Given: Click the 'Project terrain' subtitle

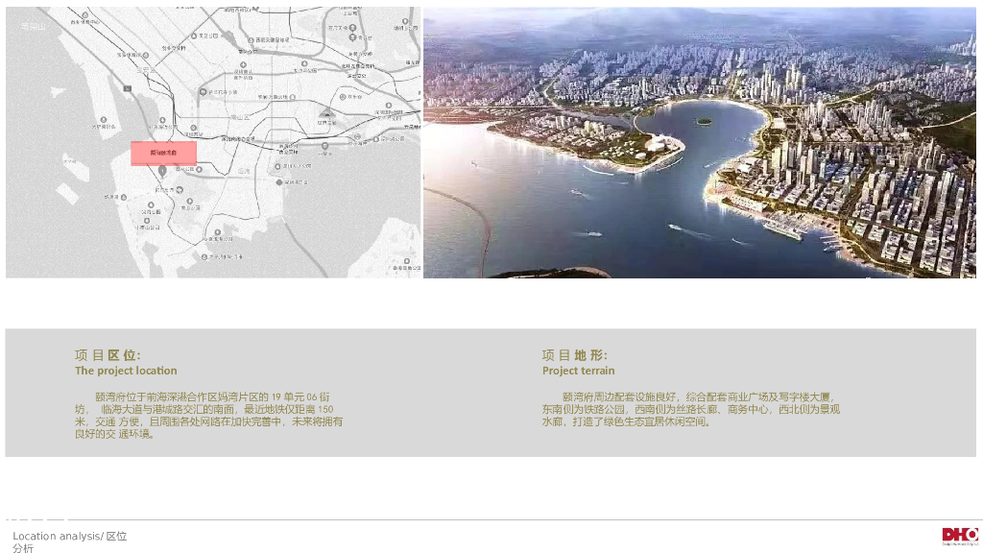Looking at the screenshot, I should [x=579, y=371].
